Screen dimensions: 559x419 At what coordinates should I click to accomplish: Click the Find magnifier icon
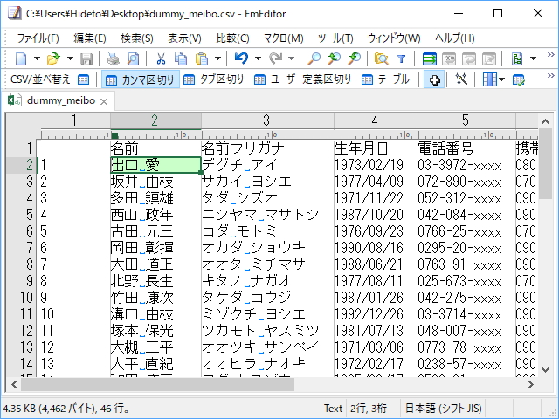tap(314, 58)
